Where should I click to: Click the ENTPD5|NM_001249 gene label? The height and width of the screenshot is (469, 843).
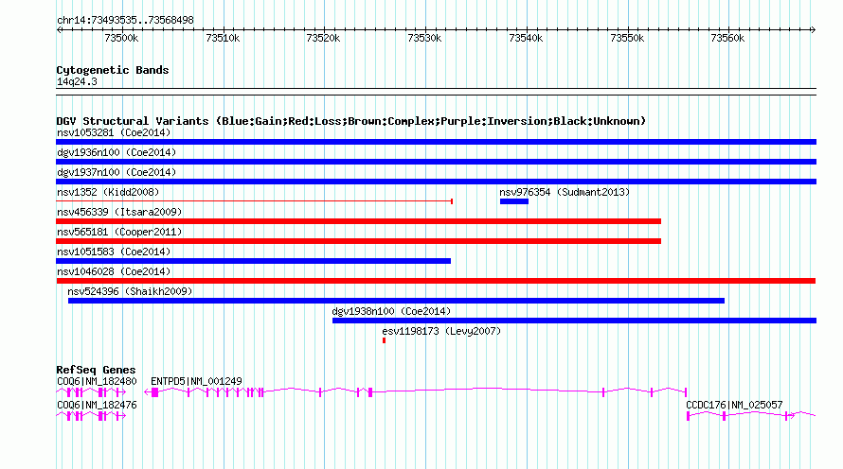tap(196, 381)
